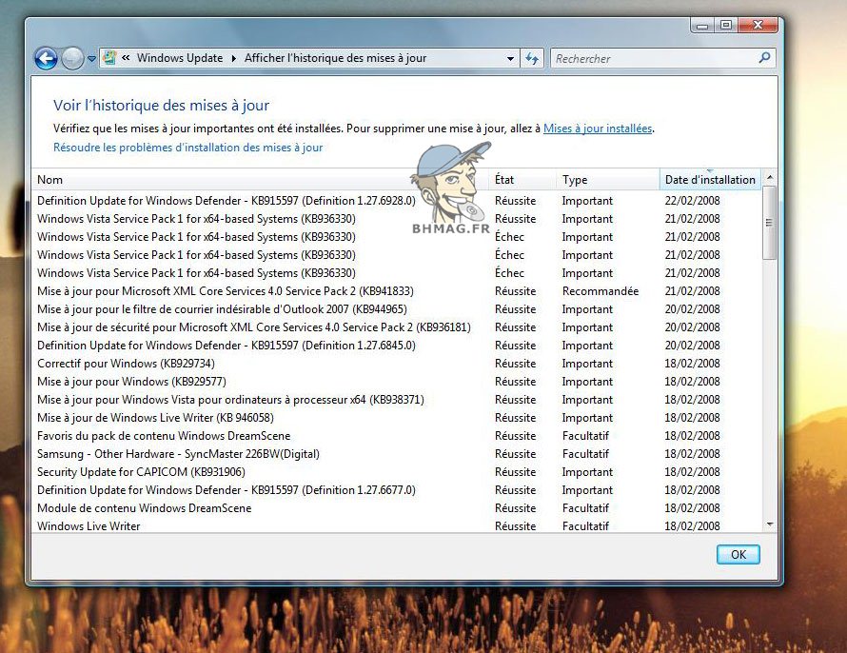Click 'Recommandée' type cell for KB941833
Viewport: 847px width, 653px height.
pos(601,291)
